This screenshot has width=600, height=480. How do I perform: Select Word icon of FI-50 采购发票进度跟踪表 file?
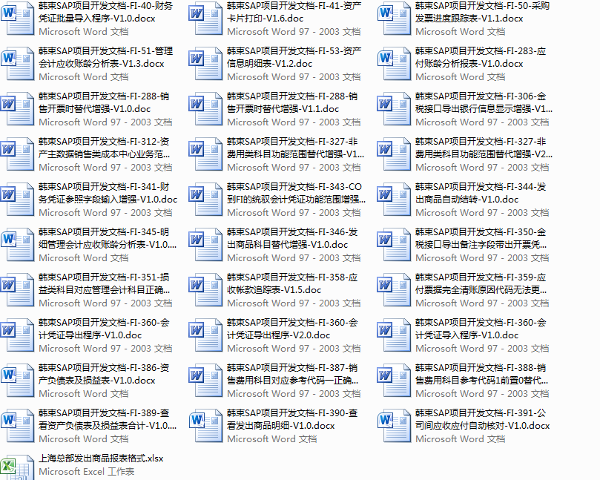point(394,18)
